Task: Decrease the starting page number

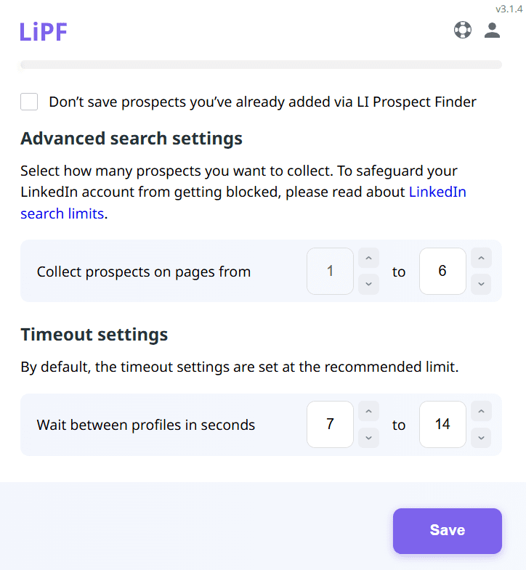Action: point(369,284)
